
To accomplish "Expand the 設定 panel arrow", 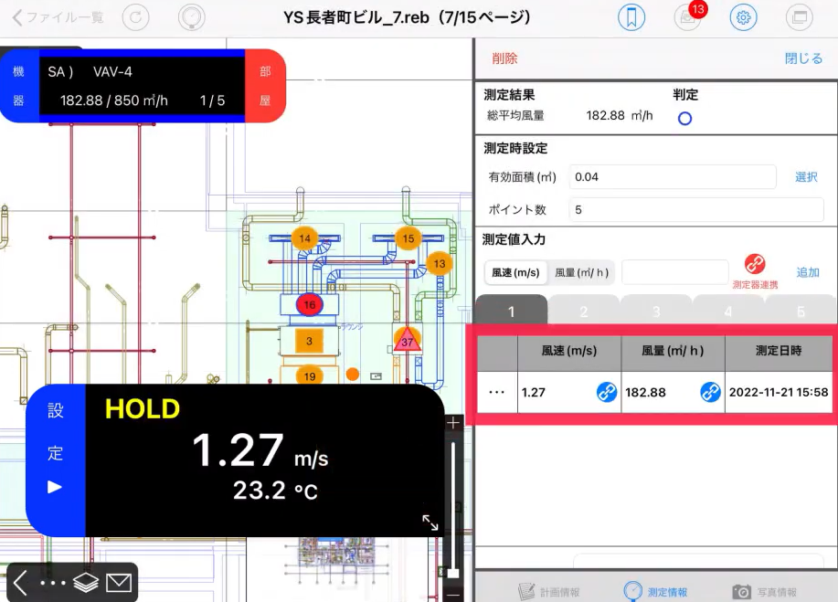I will click(55, 487).
